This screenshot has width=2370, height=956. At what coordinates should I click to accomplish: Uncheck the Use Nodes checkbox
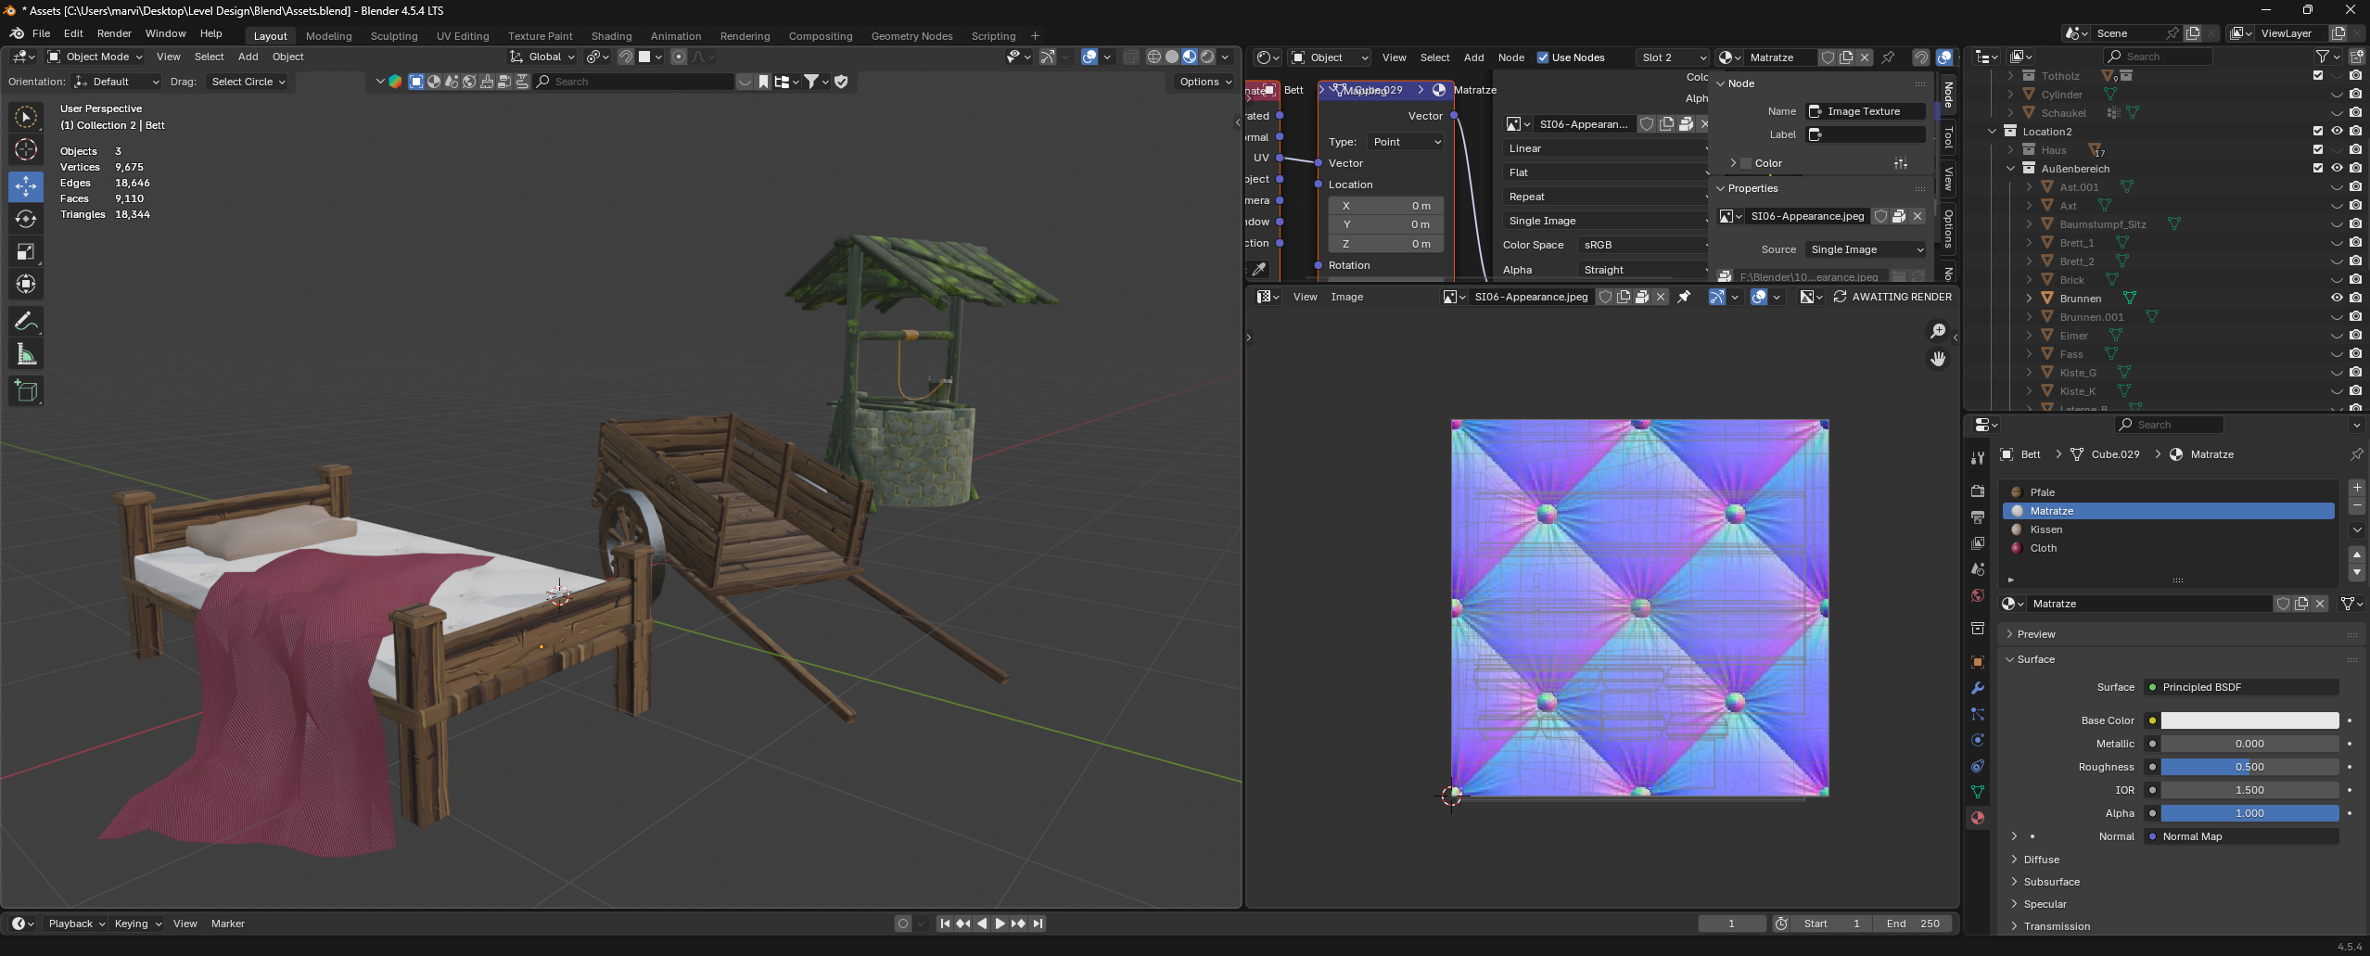point(1543,57)
